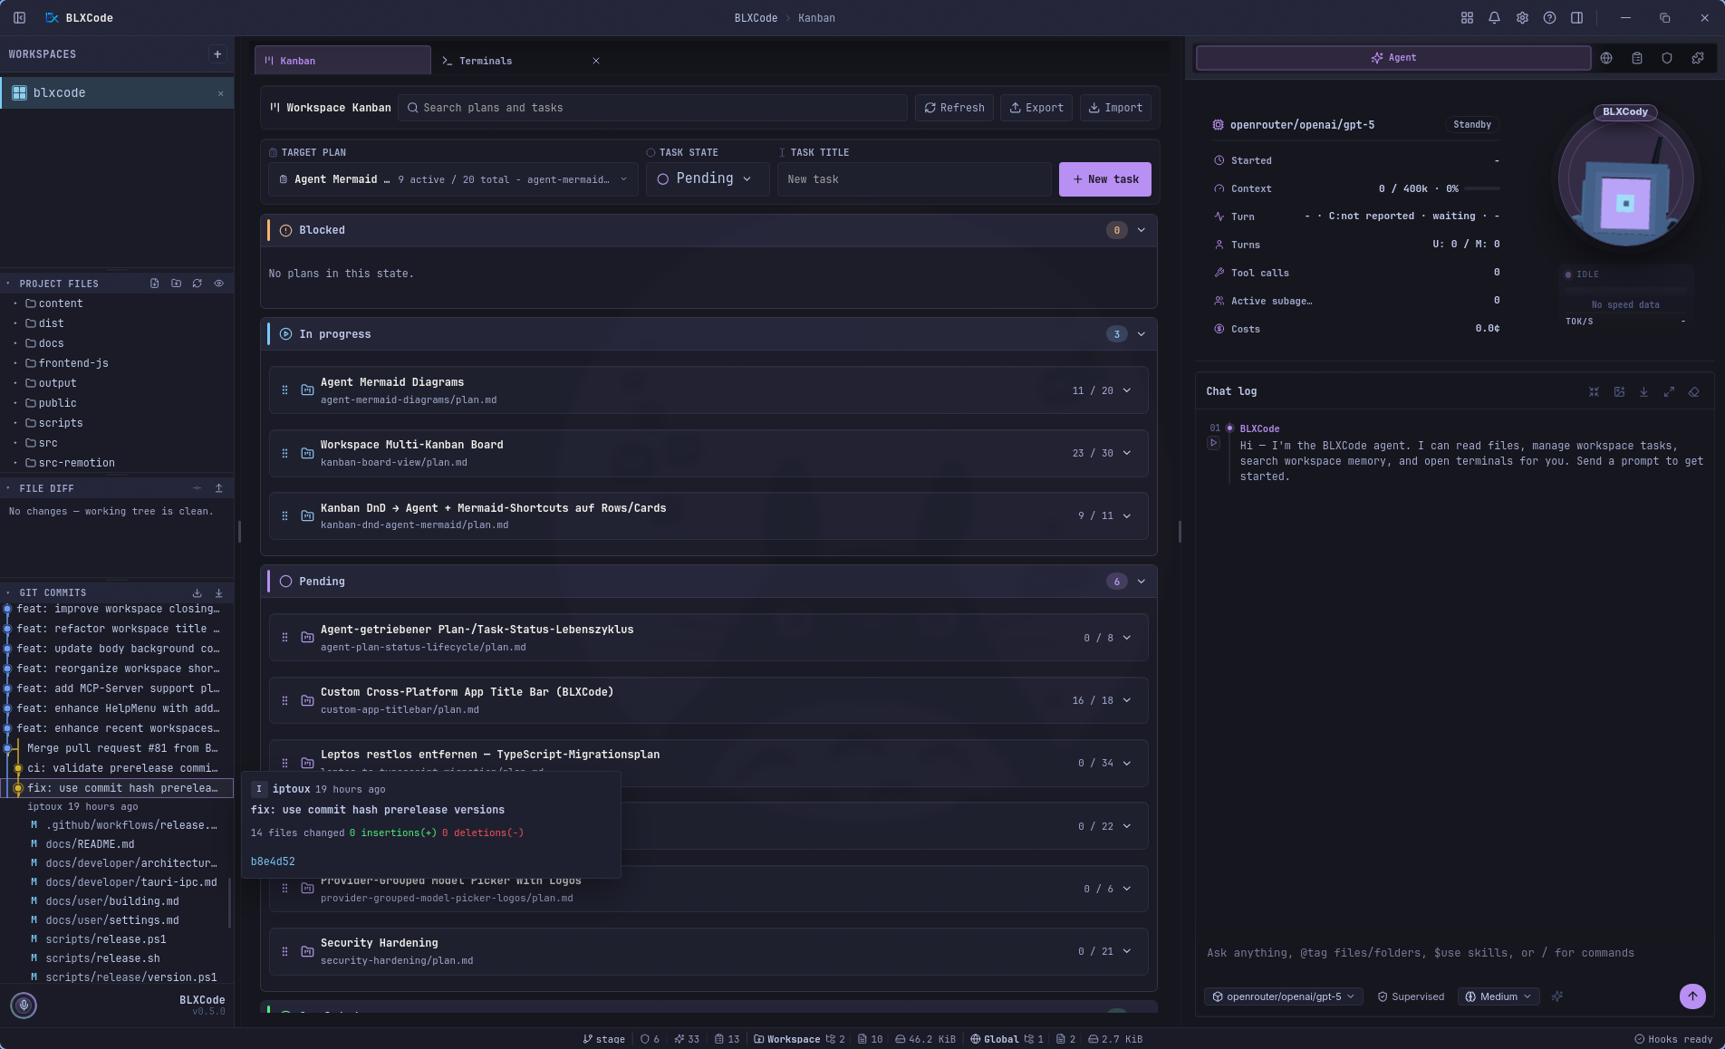The image size is (1725, 1049).
Task: Grab drag handle of Kanban DnD card
Action: point(284,515)
